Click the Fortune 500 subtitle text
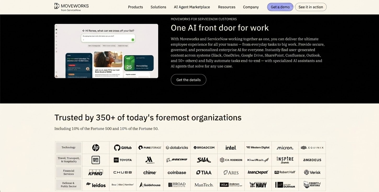The width and height of the screenshot is (379, 192). tap(106, 129)
